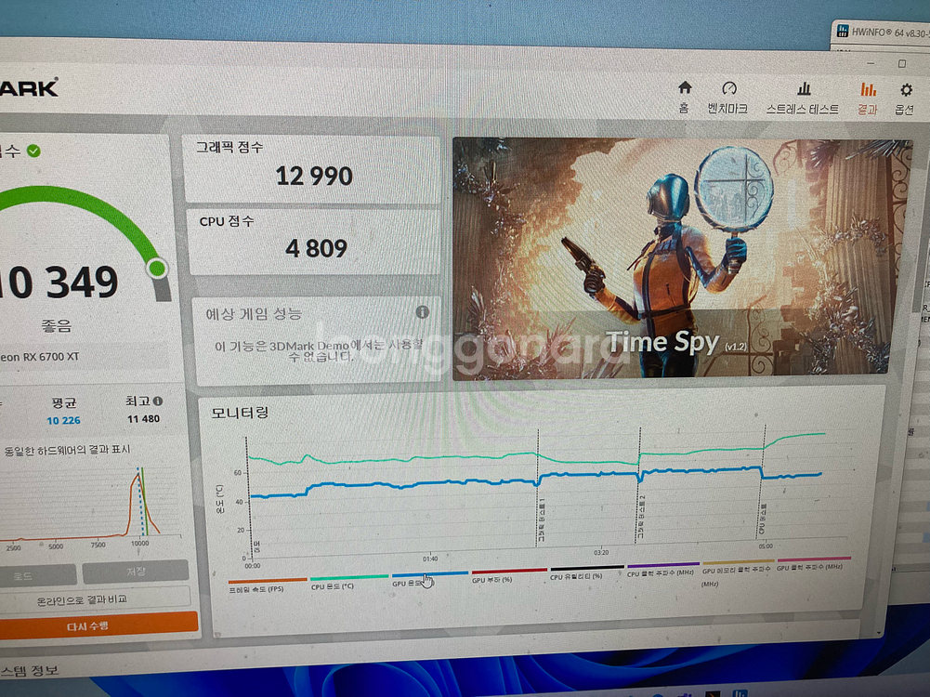
Task: Click the info icon next to 최고
Action: 158,401
